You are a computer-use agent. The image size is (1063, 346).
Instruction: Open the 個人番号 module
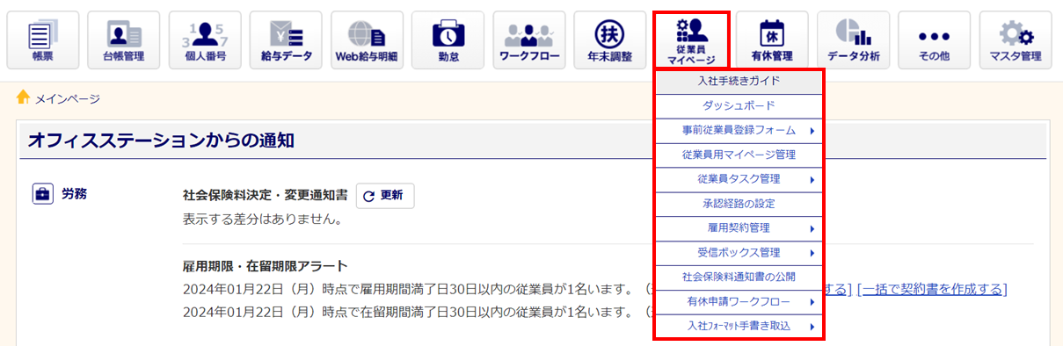(x=205, y=40)
